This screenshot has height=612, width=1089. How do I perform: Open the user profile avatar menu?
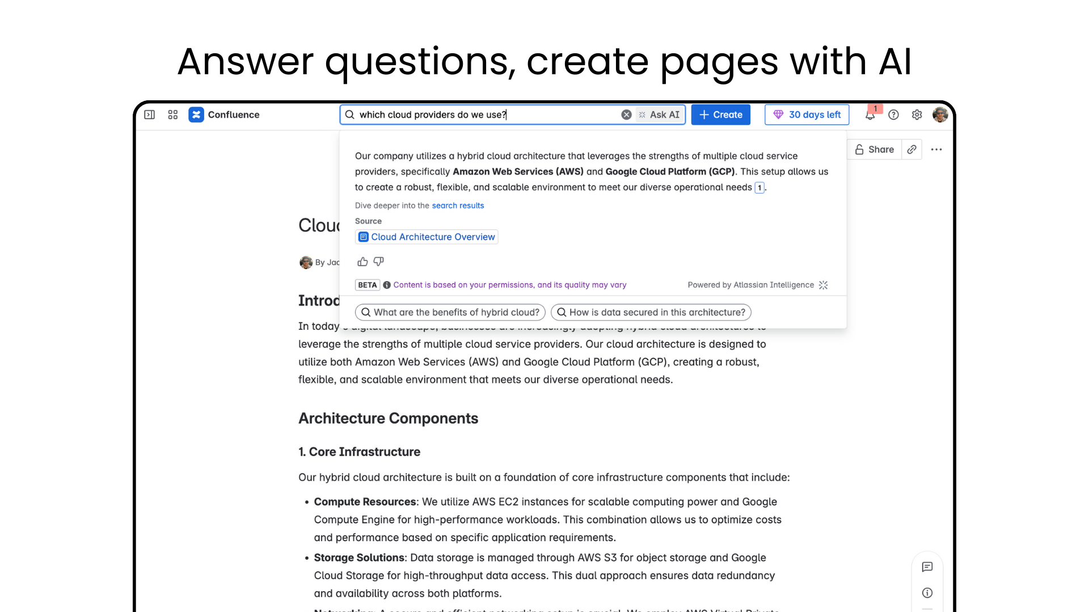point(940,114)
